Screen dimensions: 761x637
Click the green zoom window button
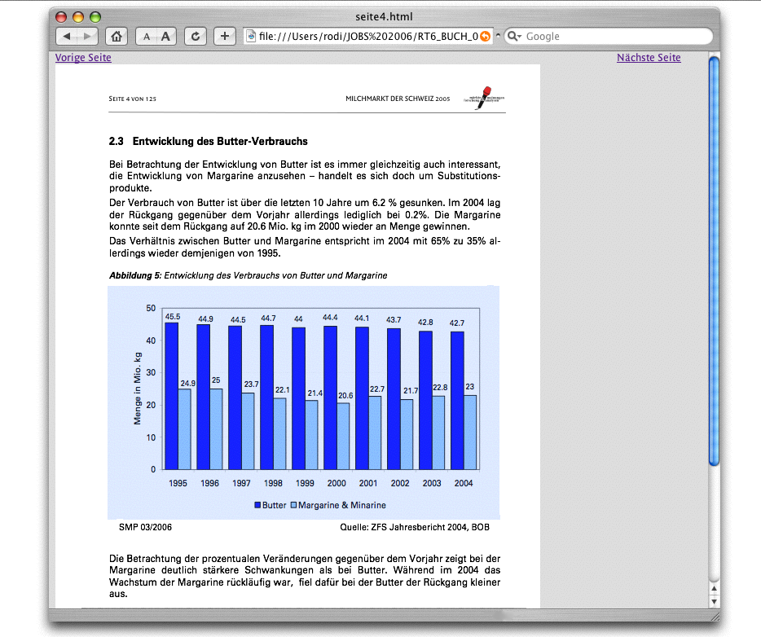pyautogui.click(x=95, y=16)
